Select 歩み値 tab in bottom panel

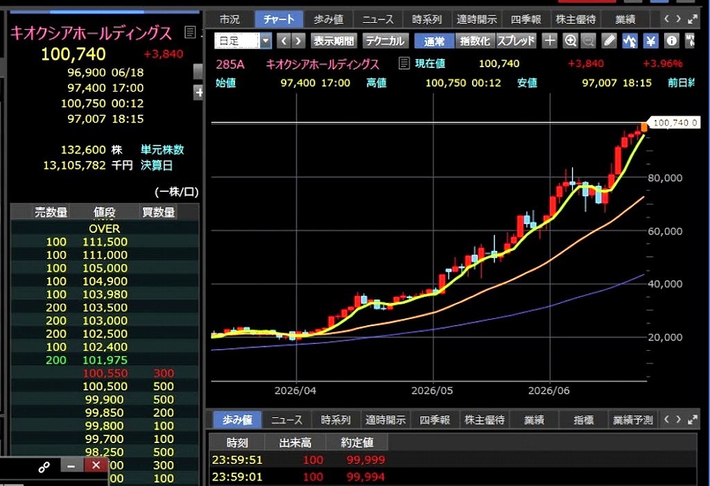[237, 420]
